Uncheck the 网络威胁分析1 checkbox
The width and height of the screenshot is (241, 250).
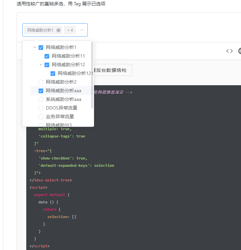[41, 48]
